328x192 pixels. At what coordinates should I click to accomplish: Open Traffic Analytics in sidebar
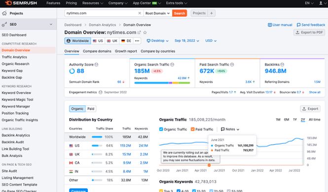coord(14,57)
